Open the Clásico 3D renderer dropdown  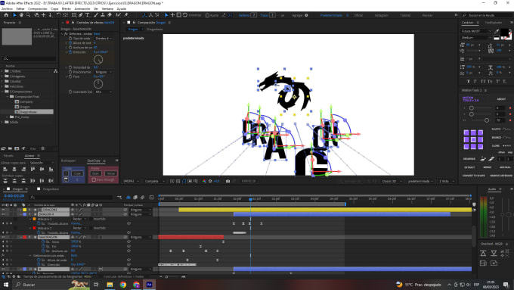pos(392,181)
